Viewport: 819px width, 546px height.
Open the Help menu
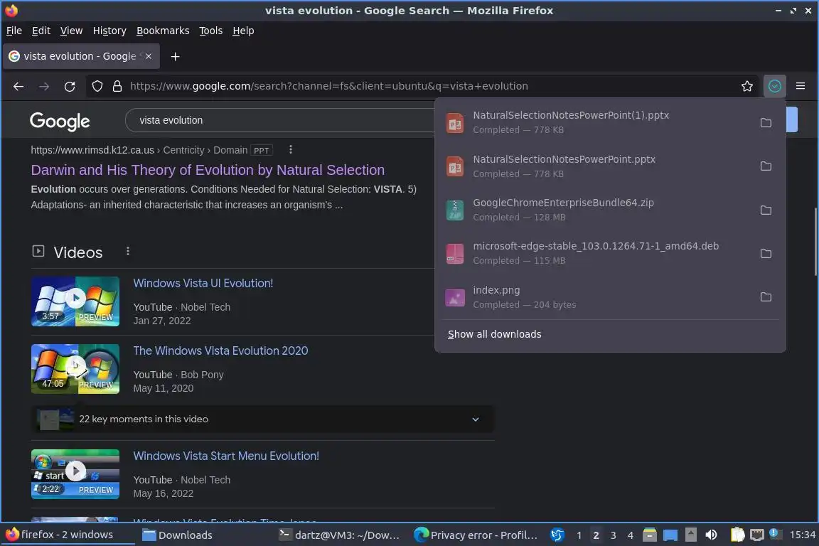tap(243, 31)
